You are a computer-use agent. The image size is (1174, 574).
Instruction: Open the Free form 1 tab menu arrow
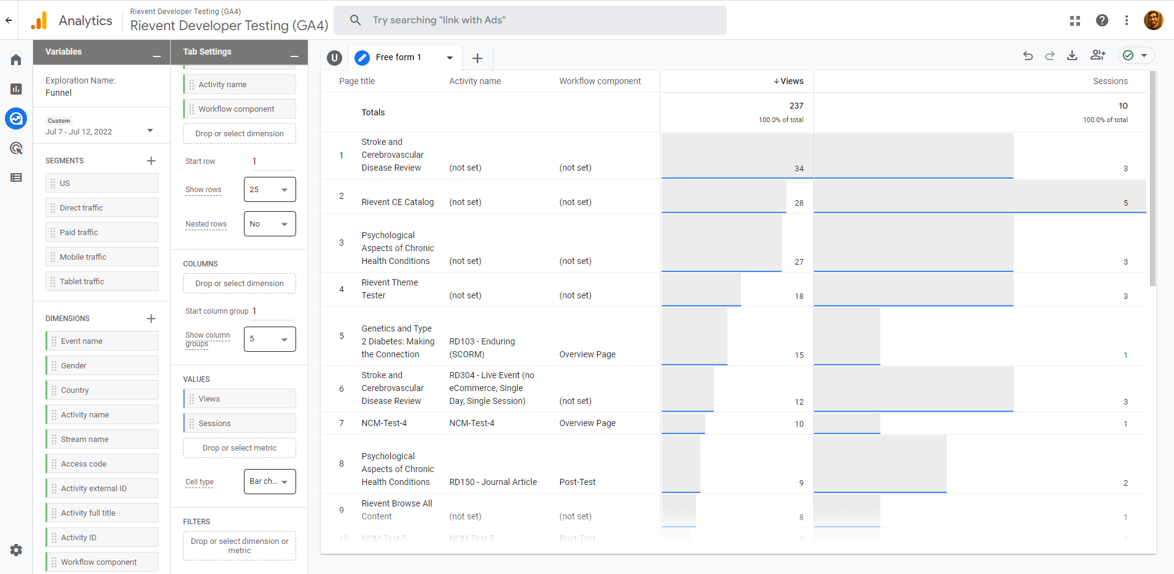[x=450, y=58]
